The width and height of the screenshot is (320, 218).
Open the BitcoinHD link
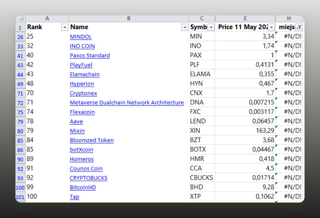(83, 188)
